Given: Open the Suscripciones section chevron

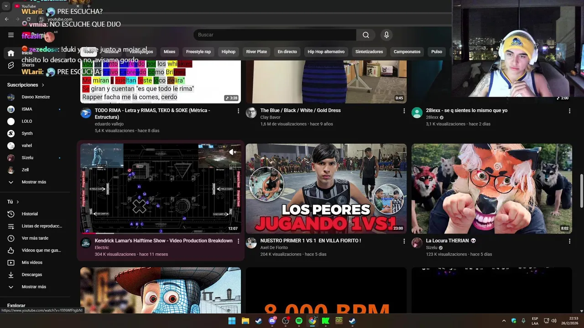Looking at the screenshot, I should coord(43,85).
